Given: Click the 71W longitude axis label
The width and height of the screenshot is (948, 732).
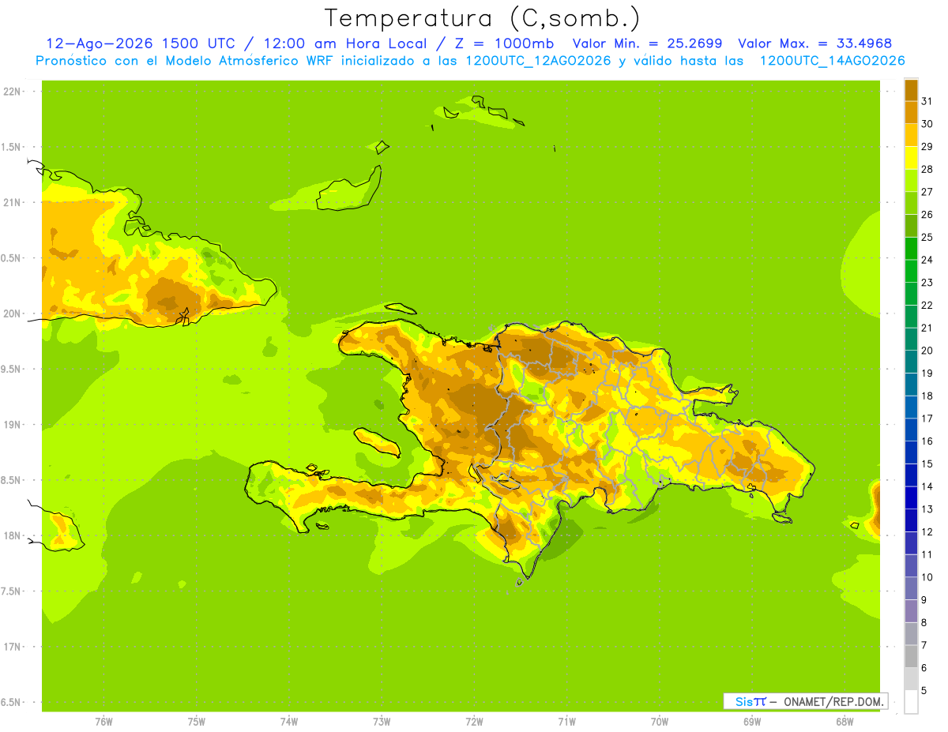Looking at the screenshot, I should point(566,722).
